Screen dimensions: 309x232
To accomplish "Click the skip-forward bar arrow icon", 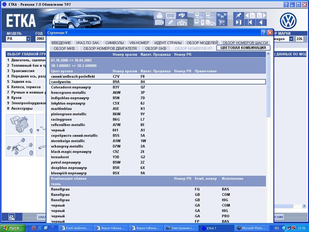I will [x=239, y=23].
